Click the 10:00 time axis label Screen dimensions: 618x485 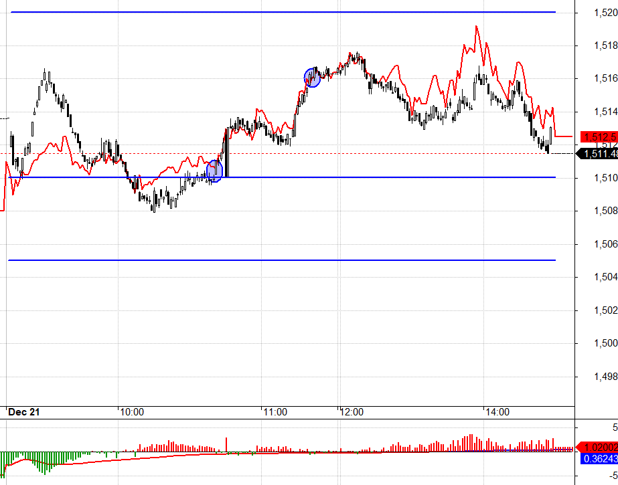point(132,412)
